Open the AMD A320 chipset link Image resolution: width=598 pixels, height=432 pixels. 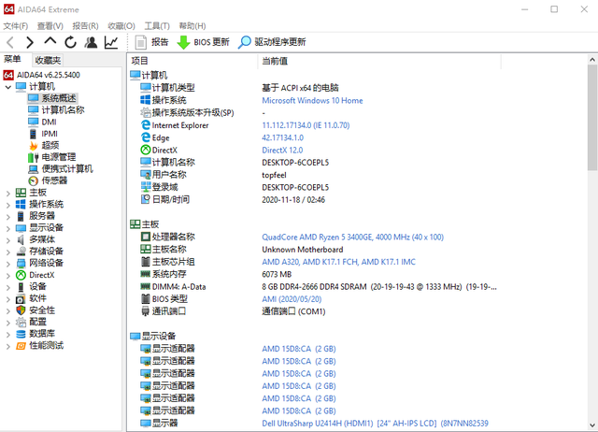[x=338, y=262]
